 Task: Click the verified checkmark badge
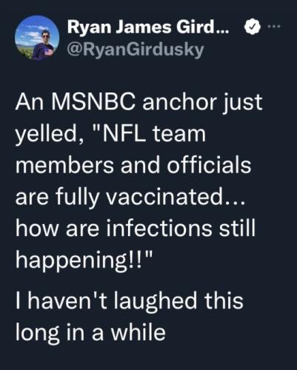pyautogui.click(x=253, y=27)
